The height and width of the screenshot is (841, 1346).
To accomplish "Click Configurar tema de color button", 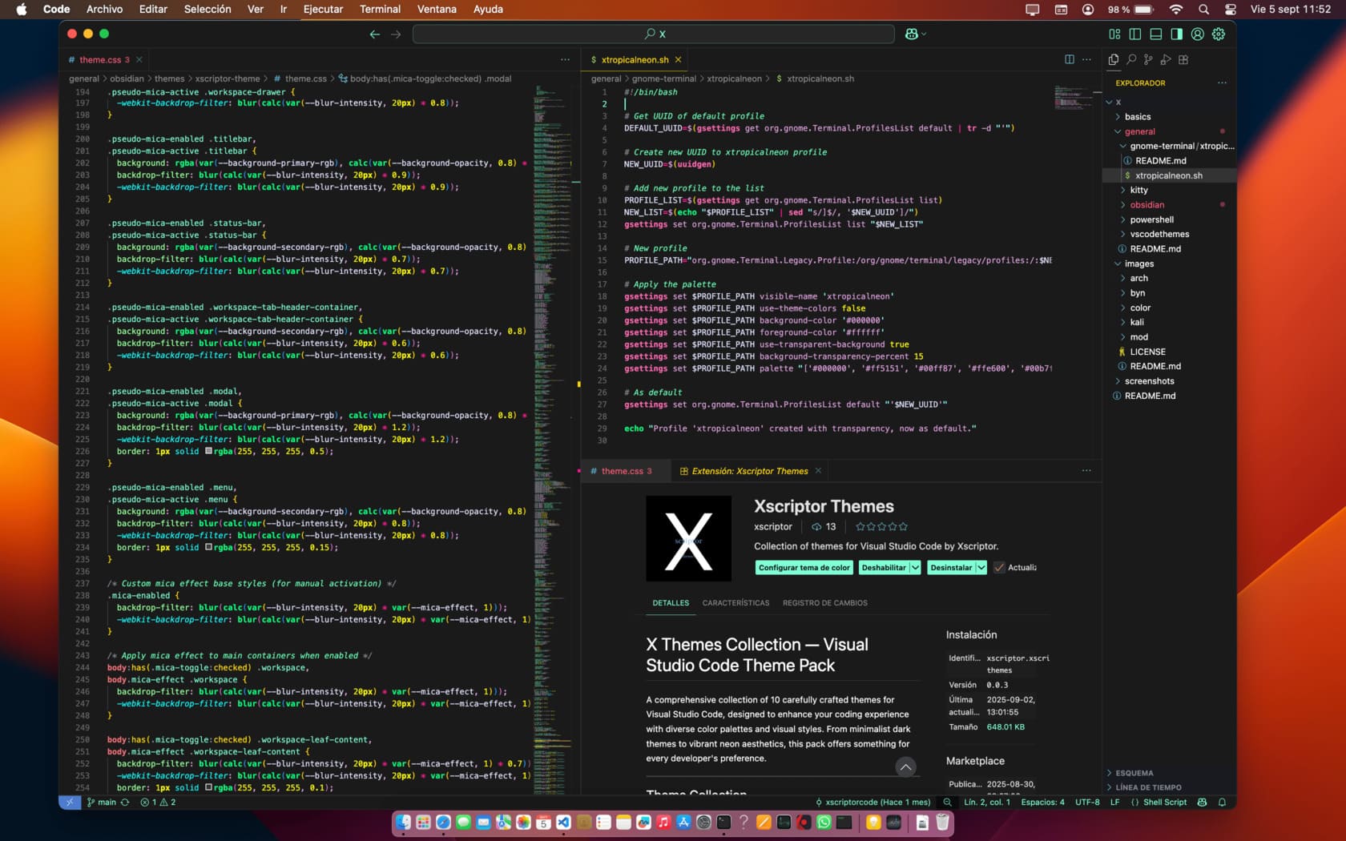I will click(804, 567).
